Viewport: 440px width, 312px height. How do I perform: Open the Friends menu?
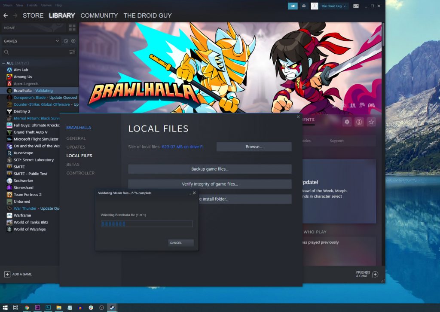[32, 5]
